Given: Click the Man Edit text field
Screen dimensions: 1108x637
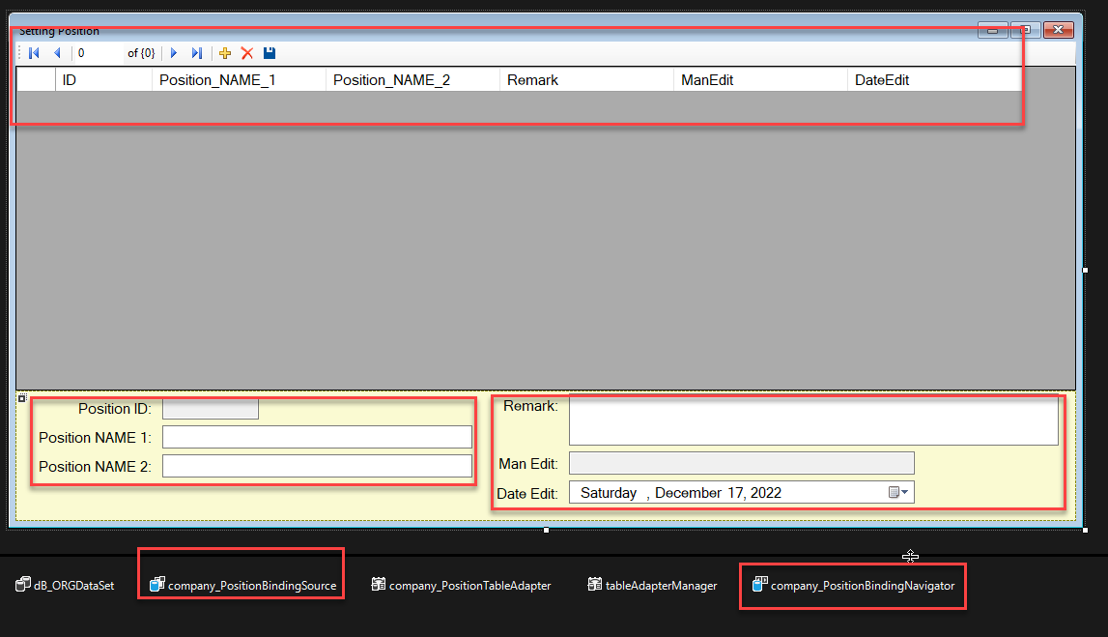Looking at the screenshot, I should tap(741, 464).
